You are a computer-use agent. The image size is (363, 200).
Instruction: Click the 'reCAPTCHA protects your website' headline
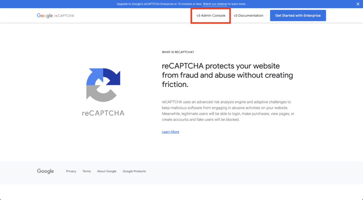point(227,75)
